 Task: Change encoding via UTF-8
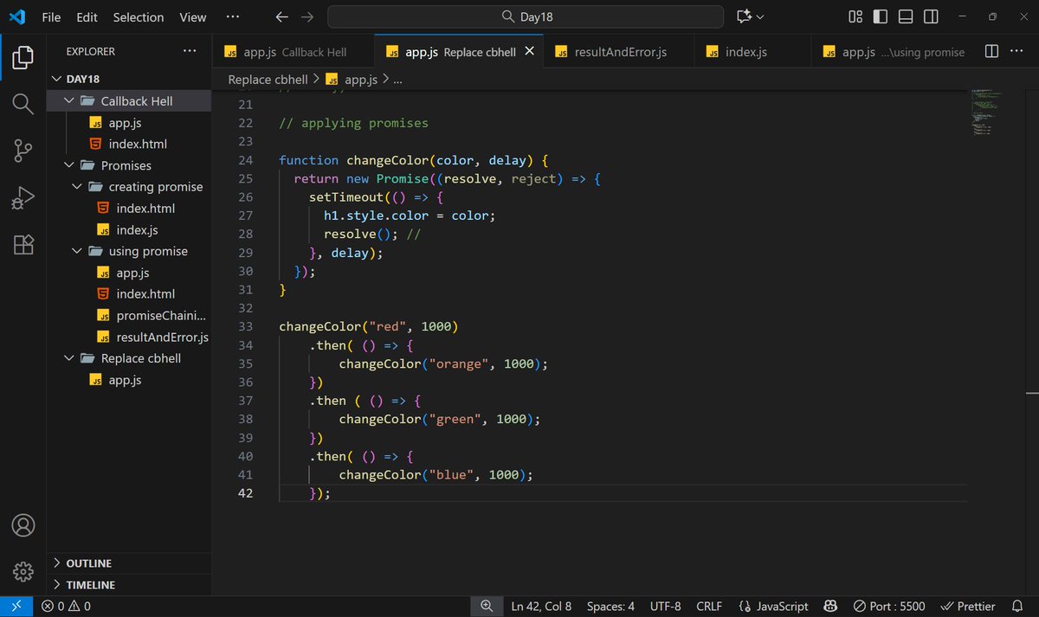tap(665, 607)
